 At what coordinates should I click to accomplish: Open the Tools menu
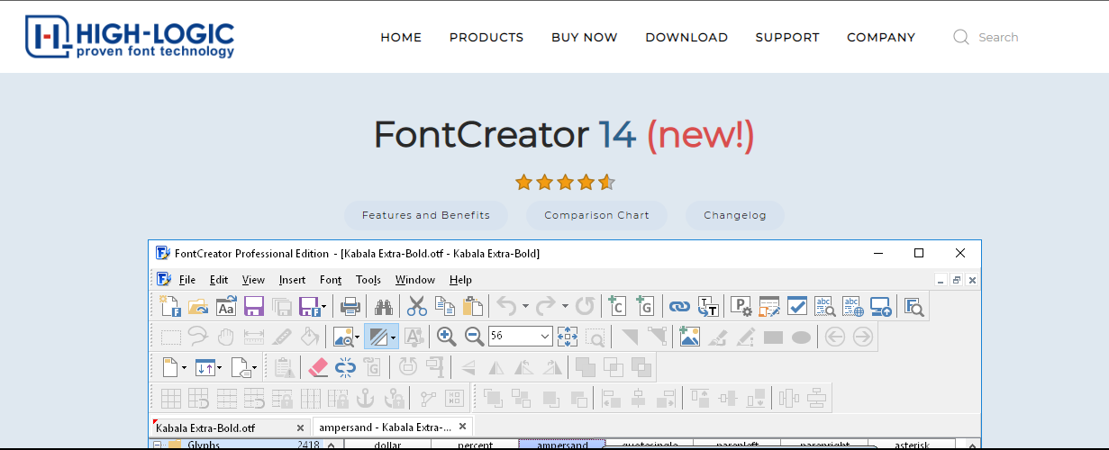(368, 280)
